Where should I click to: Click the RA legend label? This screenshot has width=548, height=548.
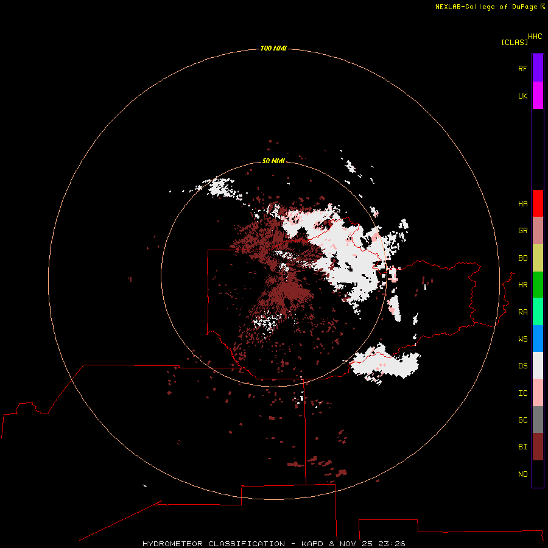pyautogui.click(x=522, y=312)
